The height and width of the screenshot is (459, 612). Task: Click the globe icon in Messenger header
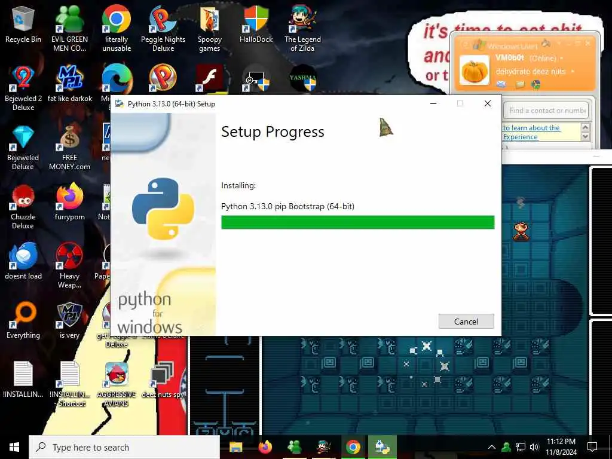click(x=535, y=84)
